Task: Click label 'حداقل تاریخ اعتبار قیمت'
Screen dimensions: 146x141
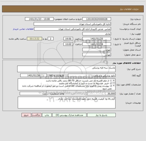Action: click(x=132, y=44)
